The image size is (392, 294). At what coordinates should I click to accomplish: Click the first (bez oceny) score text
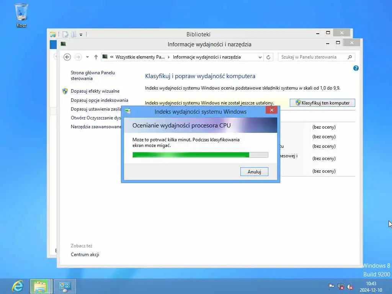[324, 127]
